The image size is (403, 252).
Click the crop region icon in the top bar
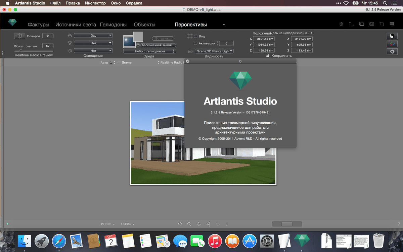pos(382,24)
